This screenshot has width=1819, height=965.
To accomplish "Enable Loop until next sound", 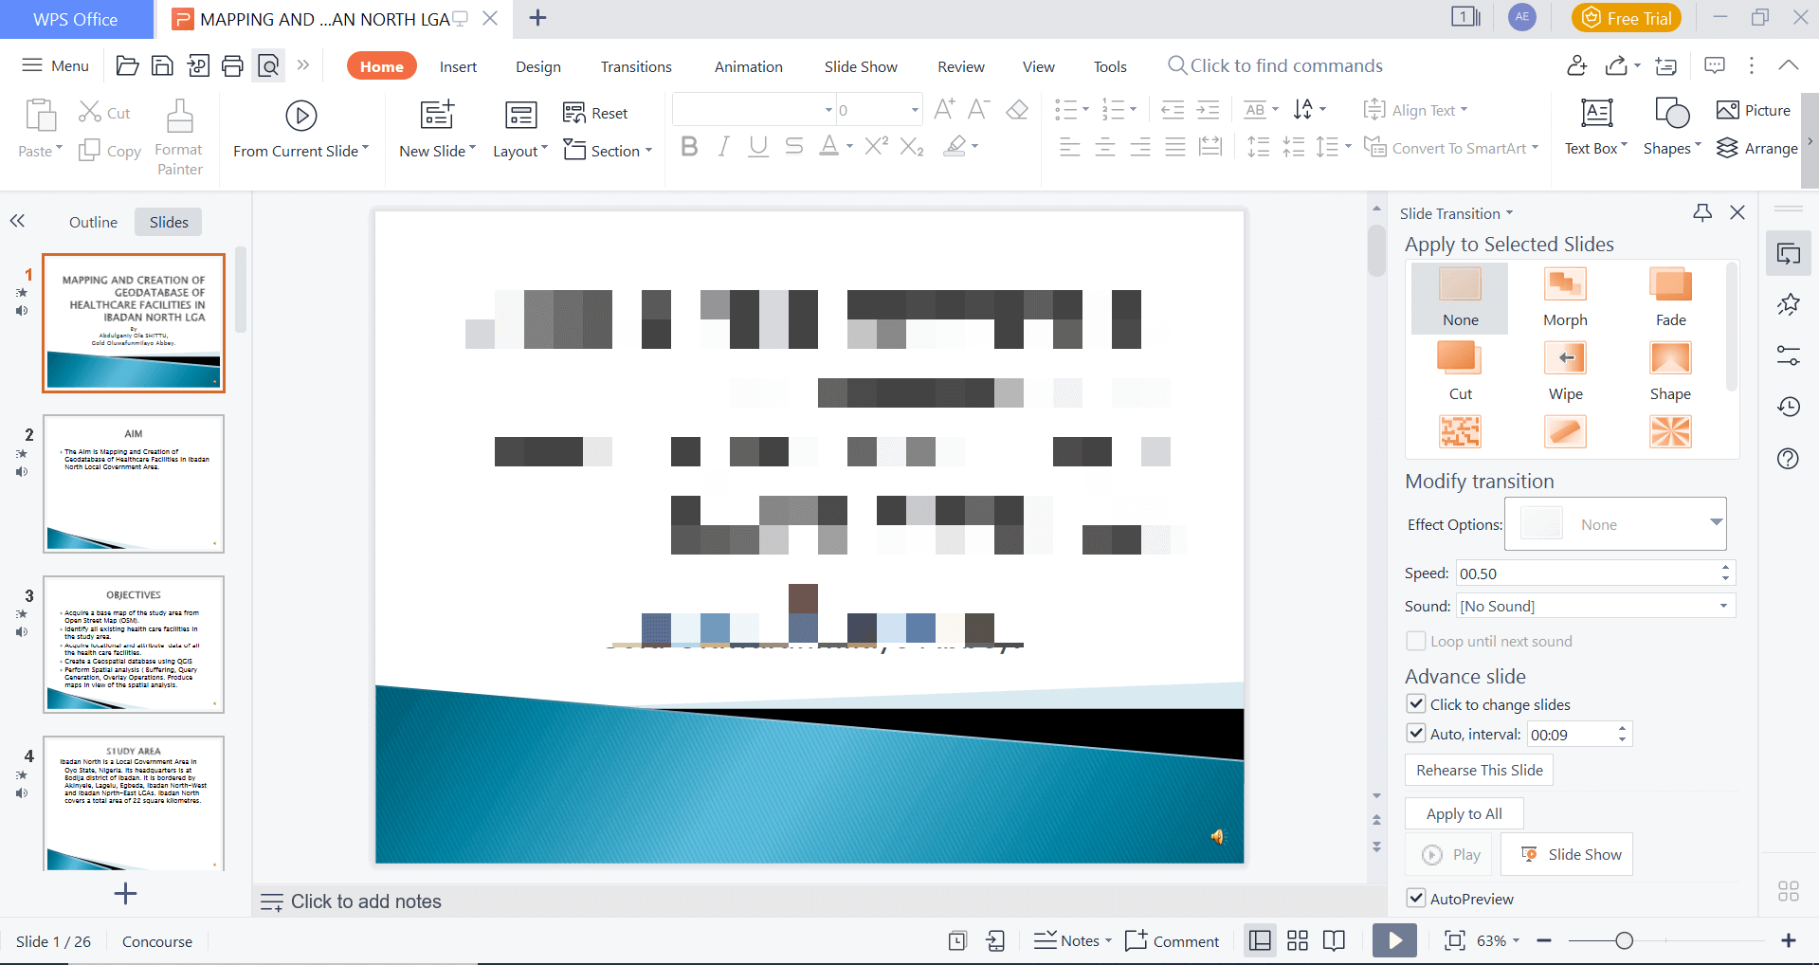I will point(1415,641).
